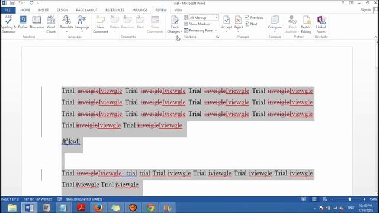Show the Word Count dialog

point(51,24)
